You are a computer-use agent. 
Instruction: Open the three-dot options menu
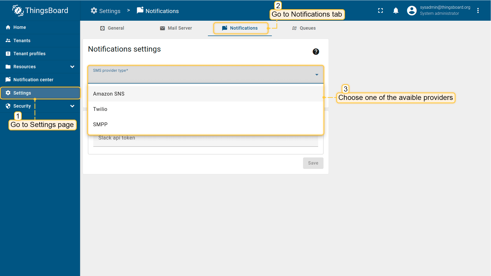tap(478, 10)
